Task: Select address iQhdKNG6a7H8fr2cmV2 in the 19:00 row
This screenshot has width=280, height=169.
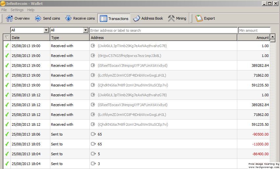Action: (x=133, y=85)
